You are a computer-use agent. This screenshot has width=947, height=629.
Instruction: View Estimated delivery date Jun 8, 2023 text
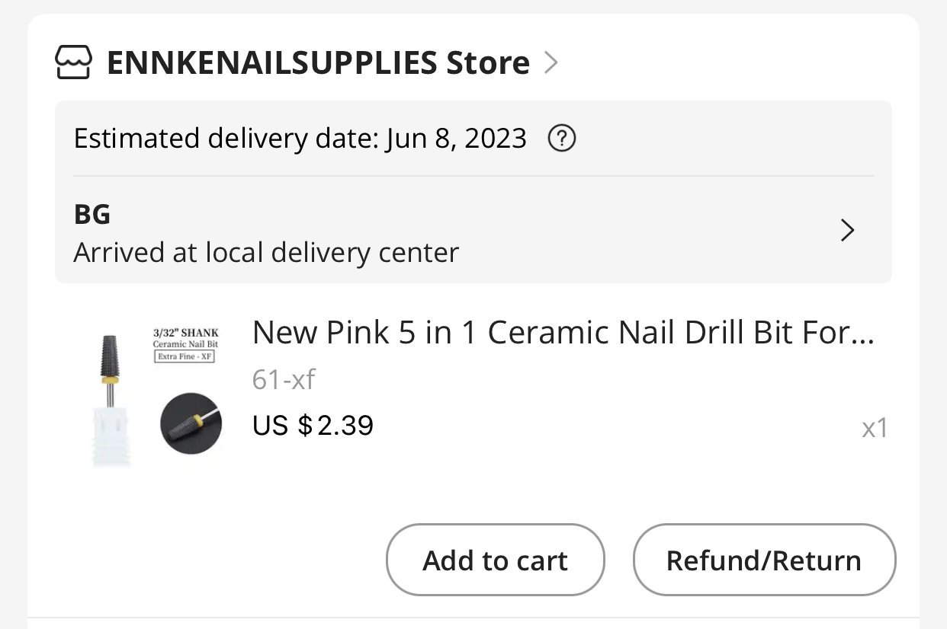pos(300,139)
